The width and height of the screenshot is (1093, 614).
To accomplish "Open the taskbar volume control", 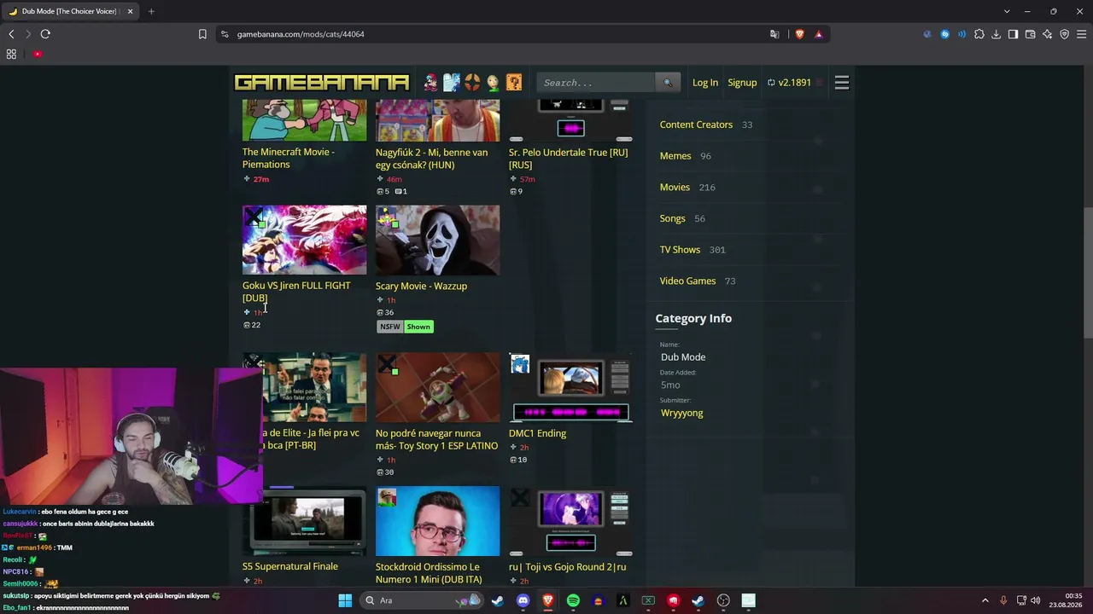I will coord(1036,600).
